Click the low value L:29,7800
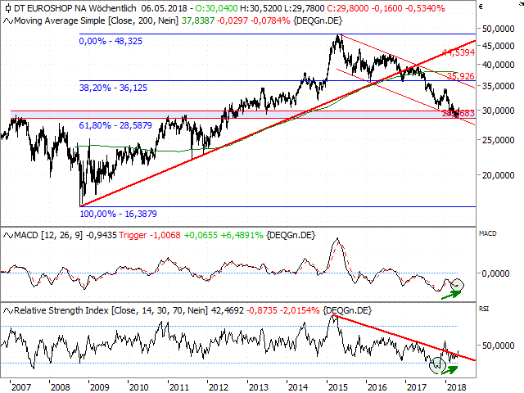Image resolution: width=524 pixels, height=393 pixels. [305, 8]
